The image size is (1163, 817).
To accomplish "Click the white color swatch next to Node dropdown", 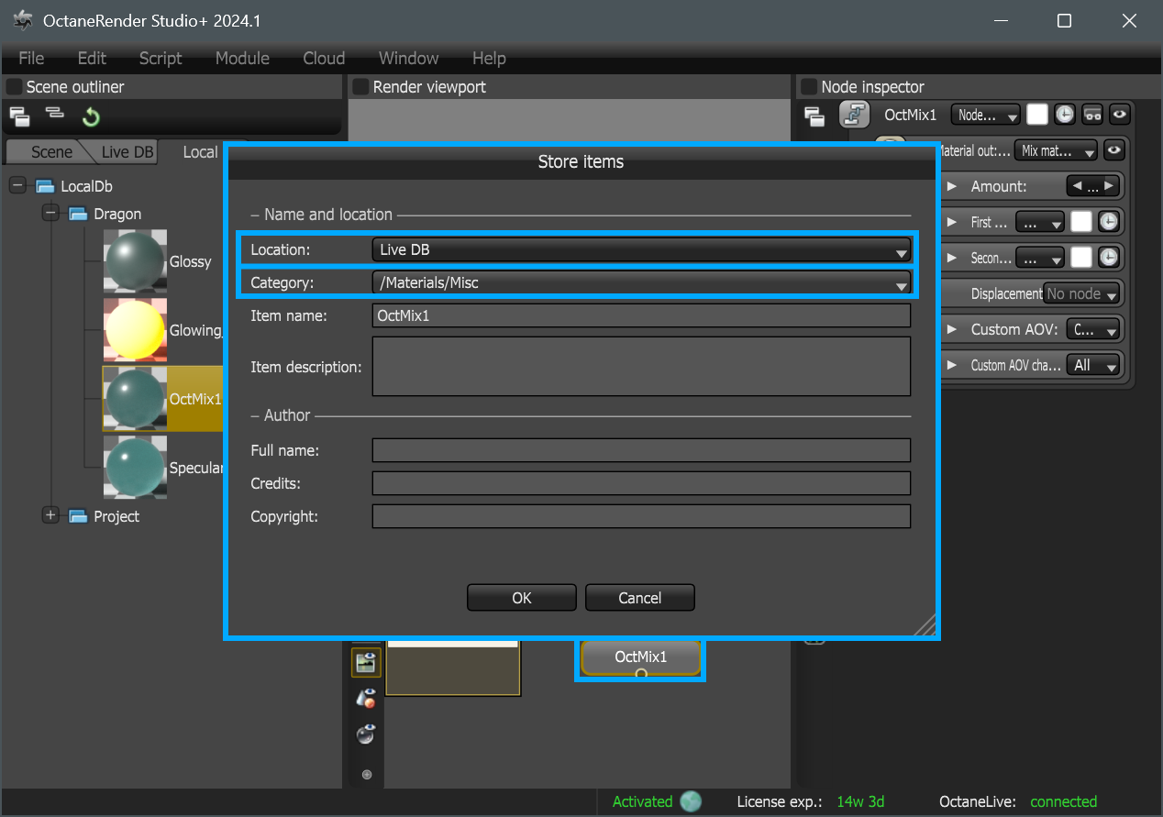I will 1036,115.
